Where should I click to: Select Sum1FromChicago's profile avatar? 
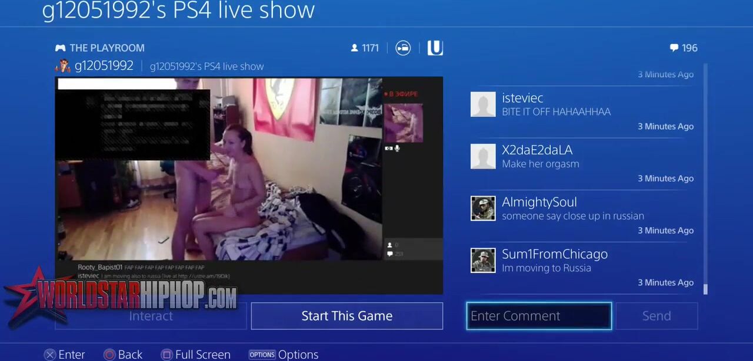pyautogui.click(x=483, y=261)
